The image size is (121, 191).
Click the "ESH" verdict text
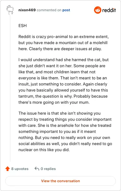[22, 26]
